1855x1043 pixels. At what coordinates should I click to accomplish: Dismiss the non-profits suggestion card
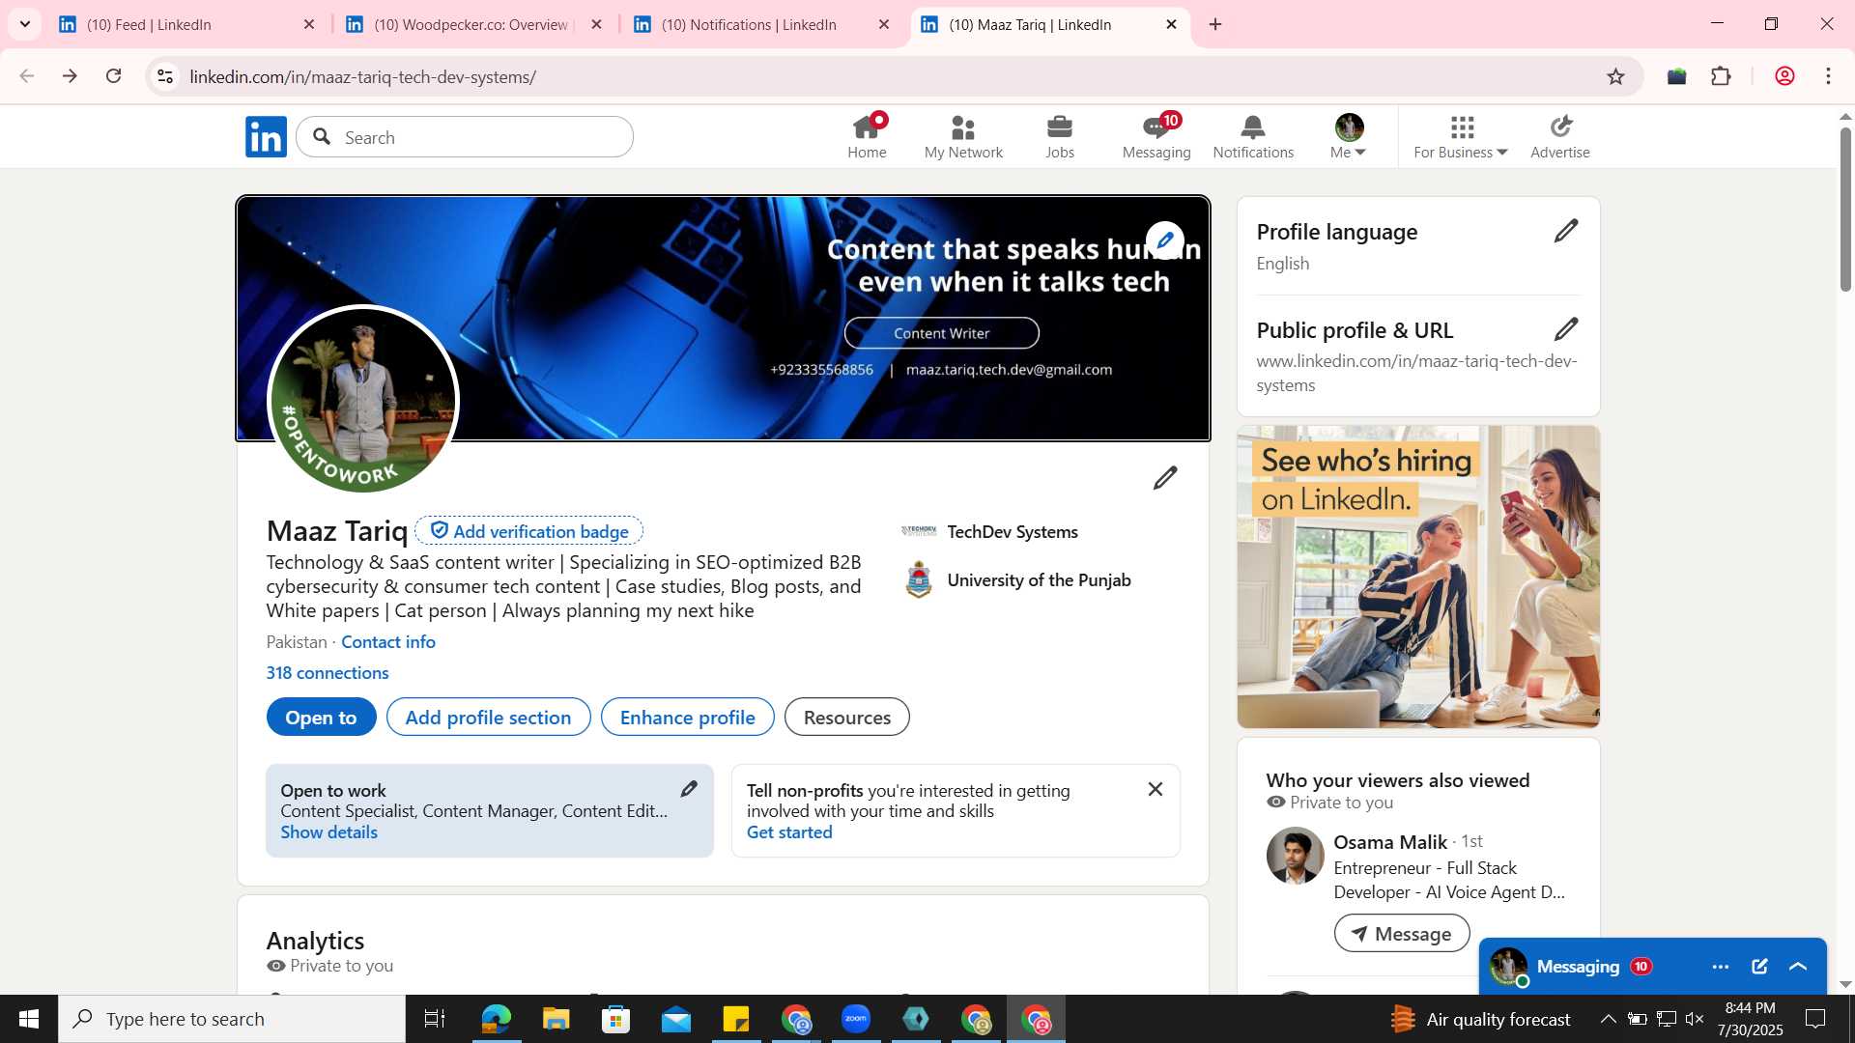pos(1155,789)
